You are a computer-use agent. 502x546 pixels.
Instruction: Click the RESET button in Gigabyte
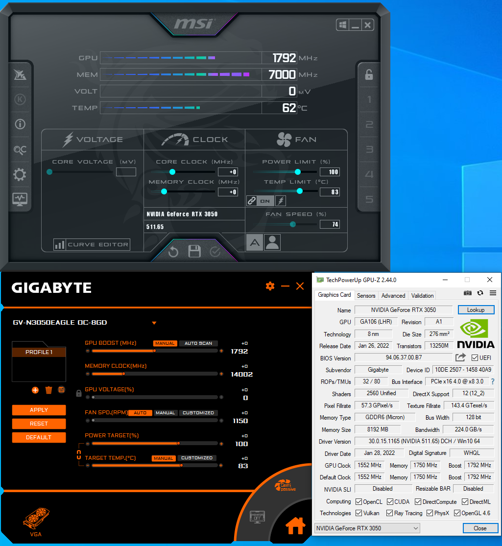coord(39,424)
